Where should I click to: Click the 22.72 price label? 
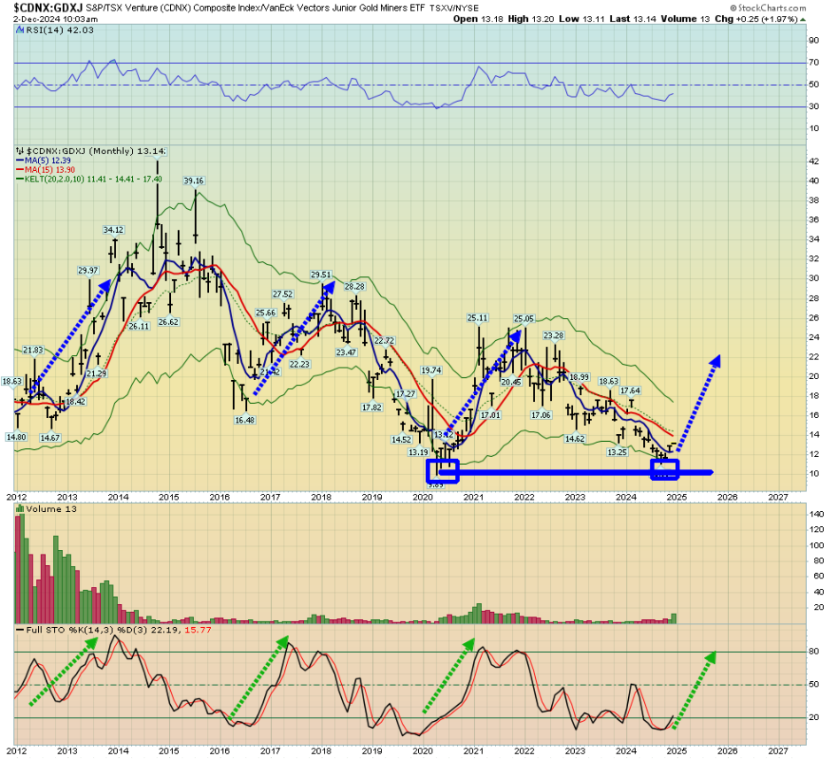pos(384,340)
